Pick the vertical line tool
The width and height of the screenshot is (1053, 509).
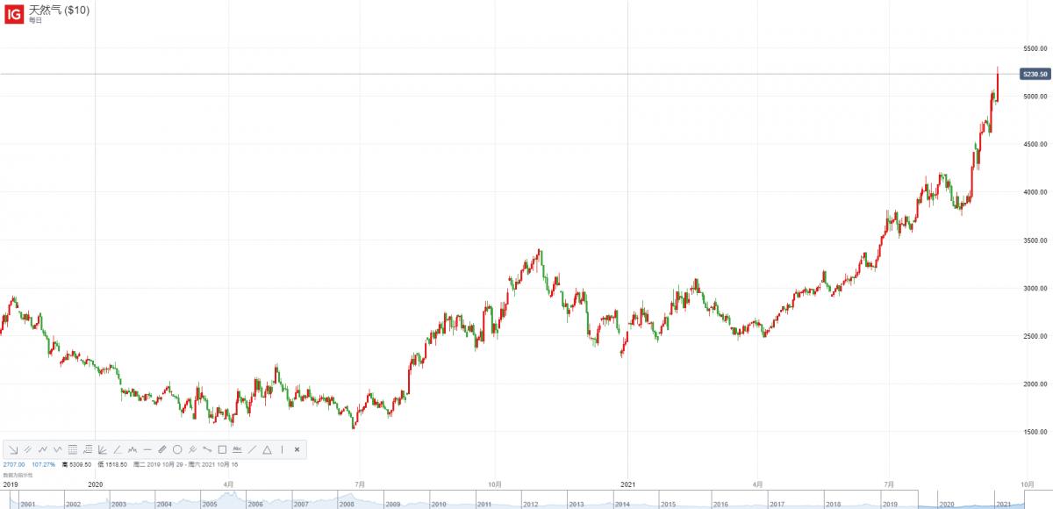coord(282,449)
